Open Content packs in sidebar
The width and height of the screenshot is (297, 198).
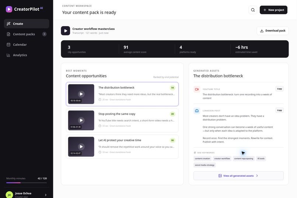click(x=26, y=34)
